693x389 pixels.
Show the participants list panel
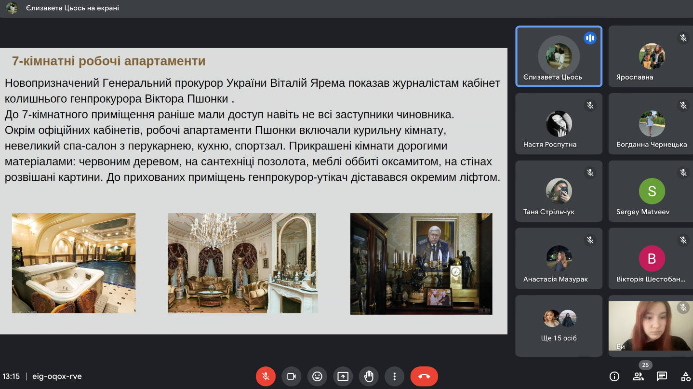(x=638, y=376)
